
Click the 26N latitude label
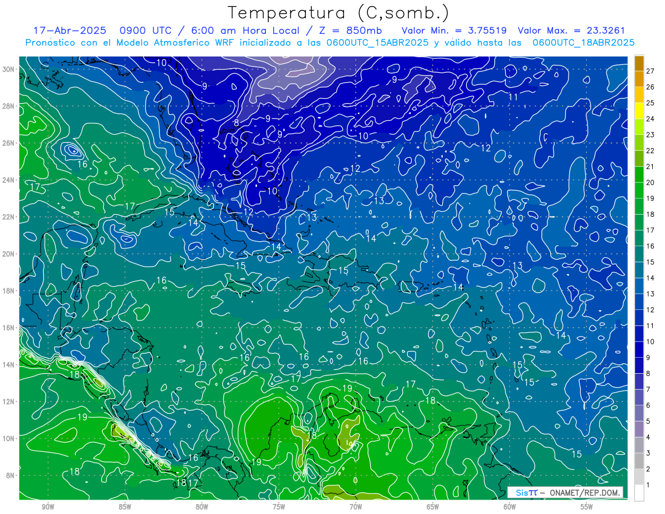tap(8, 143)
